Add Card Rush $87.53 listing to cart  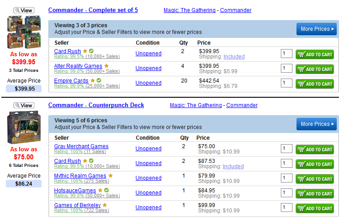(315, 164)
